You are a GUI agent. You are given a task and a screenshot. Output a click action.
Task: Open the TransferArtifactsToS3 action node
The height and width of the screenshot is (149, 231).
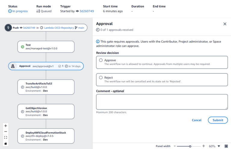46,87
